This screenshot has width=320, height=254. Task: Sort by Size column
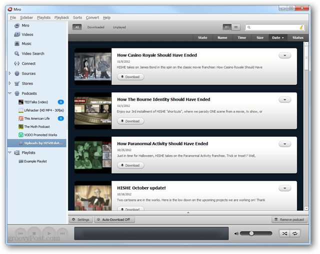pos(260,38)
